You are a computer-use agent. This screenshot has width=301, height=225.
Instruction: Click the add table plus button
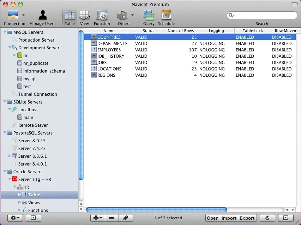click(x=98, y=218)
